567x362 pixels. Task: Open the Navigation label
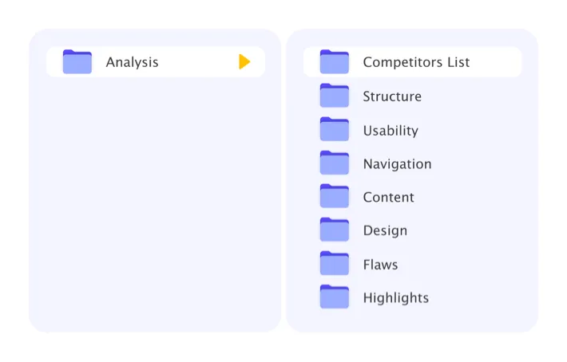click(x=397, y=164)
